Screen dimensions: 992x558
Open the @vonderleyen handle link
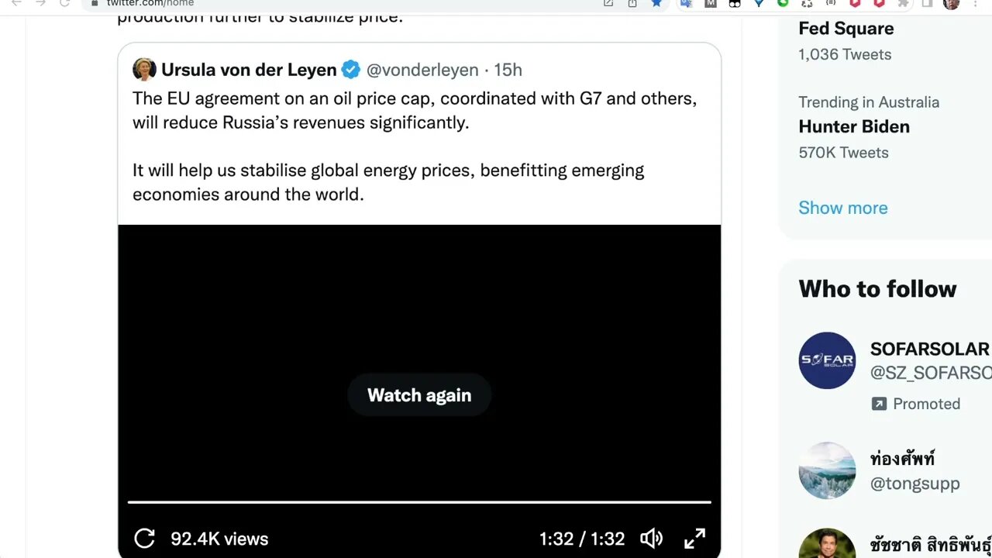coord(422,70)
